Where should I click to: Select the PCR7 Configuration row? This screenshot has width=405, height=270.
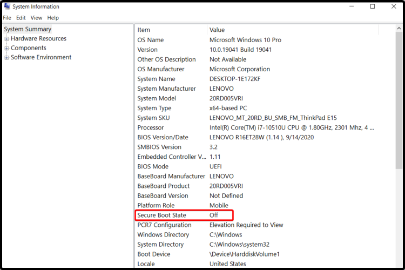point(257,225)
